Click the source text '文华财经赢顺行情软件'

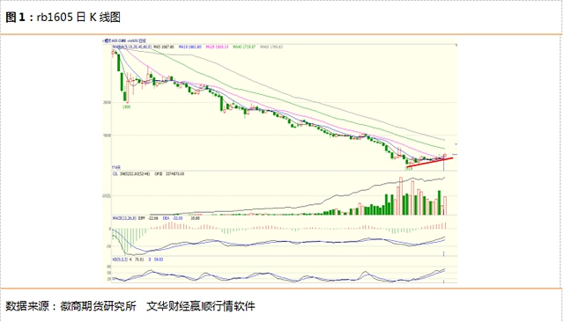coord(201,306)
